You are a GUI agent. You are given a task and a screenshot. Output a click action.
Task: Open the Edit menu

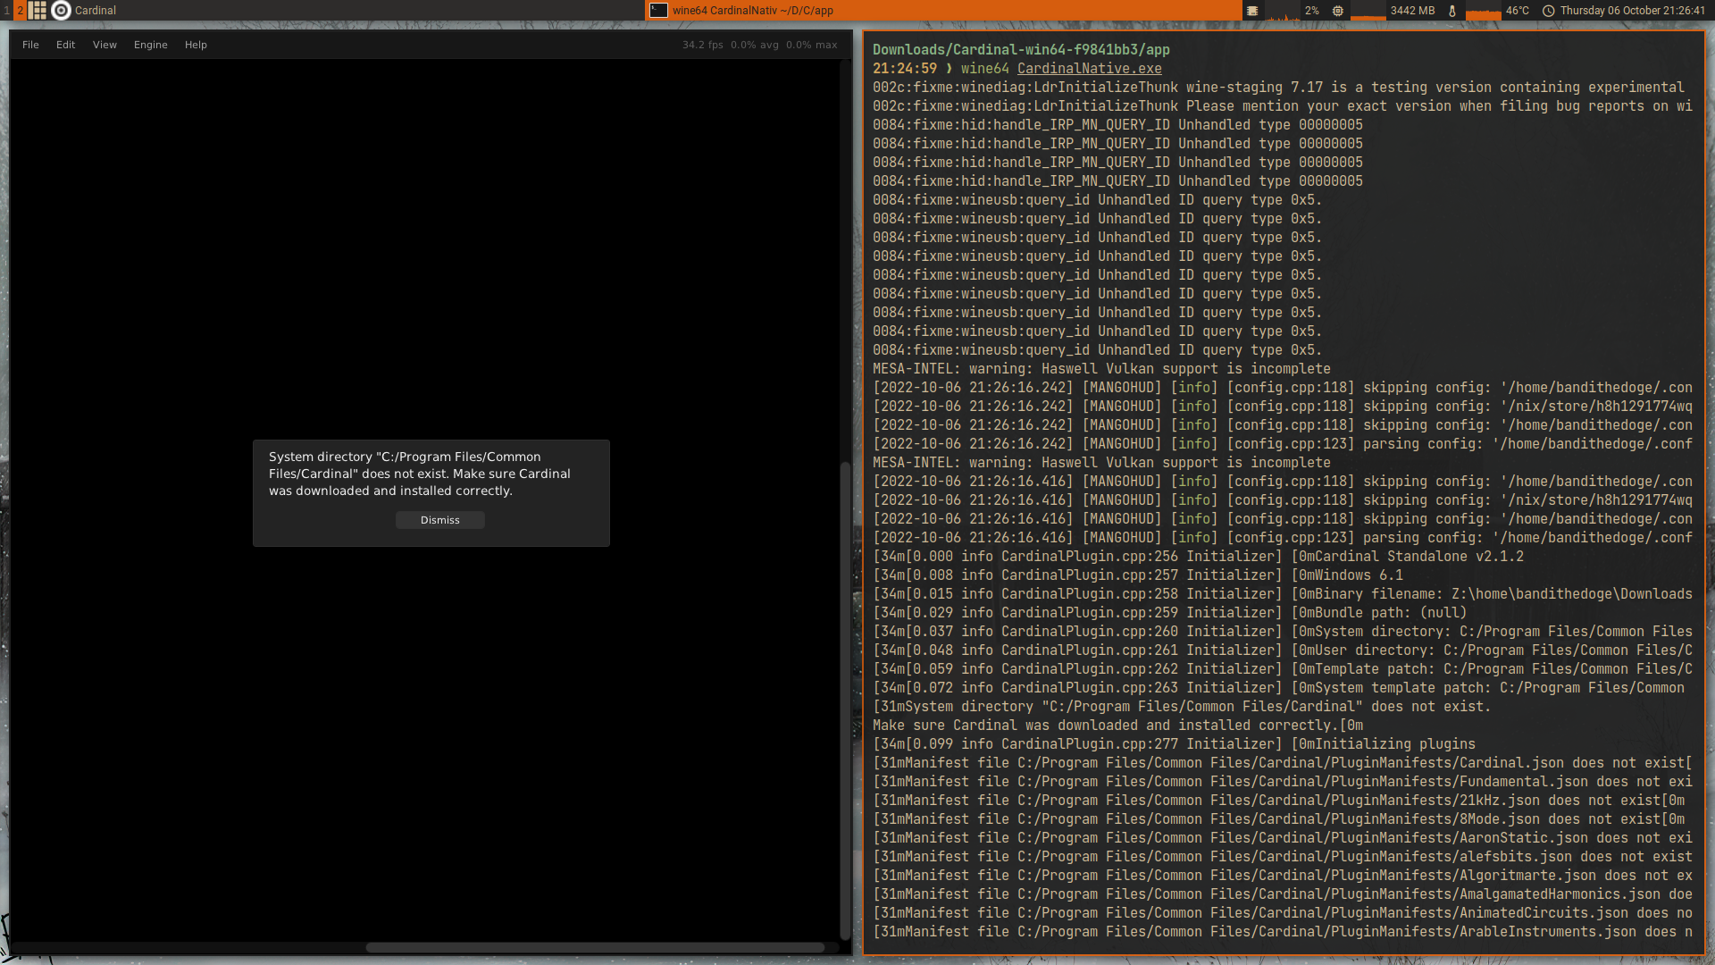[x=65, y=45]
